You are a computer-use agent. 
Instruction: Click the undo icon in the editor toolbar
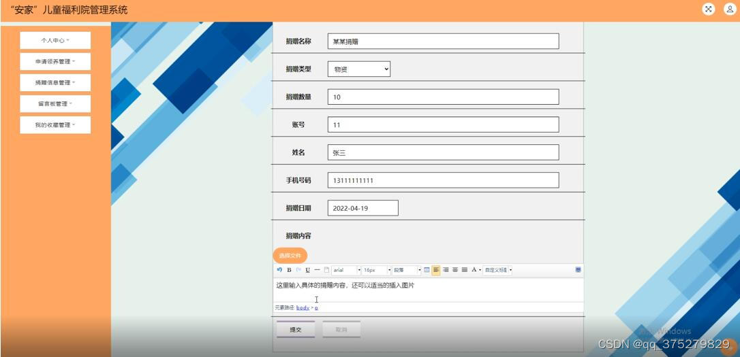tap(279, 270)
